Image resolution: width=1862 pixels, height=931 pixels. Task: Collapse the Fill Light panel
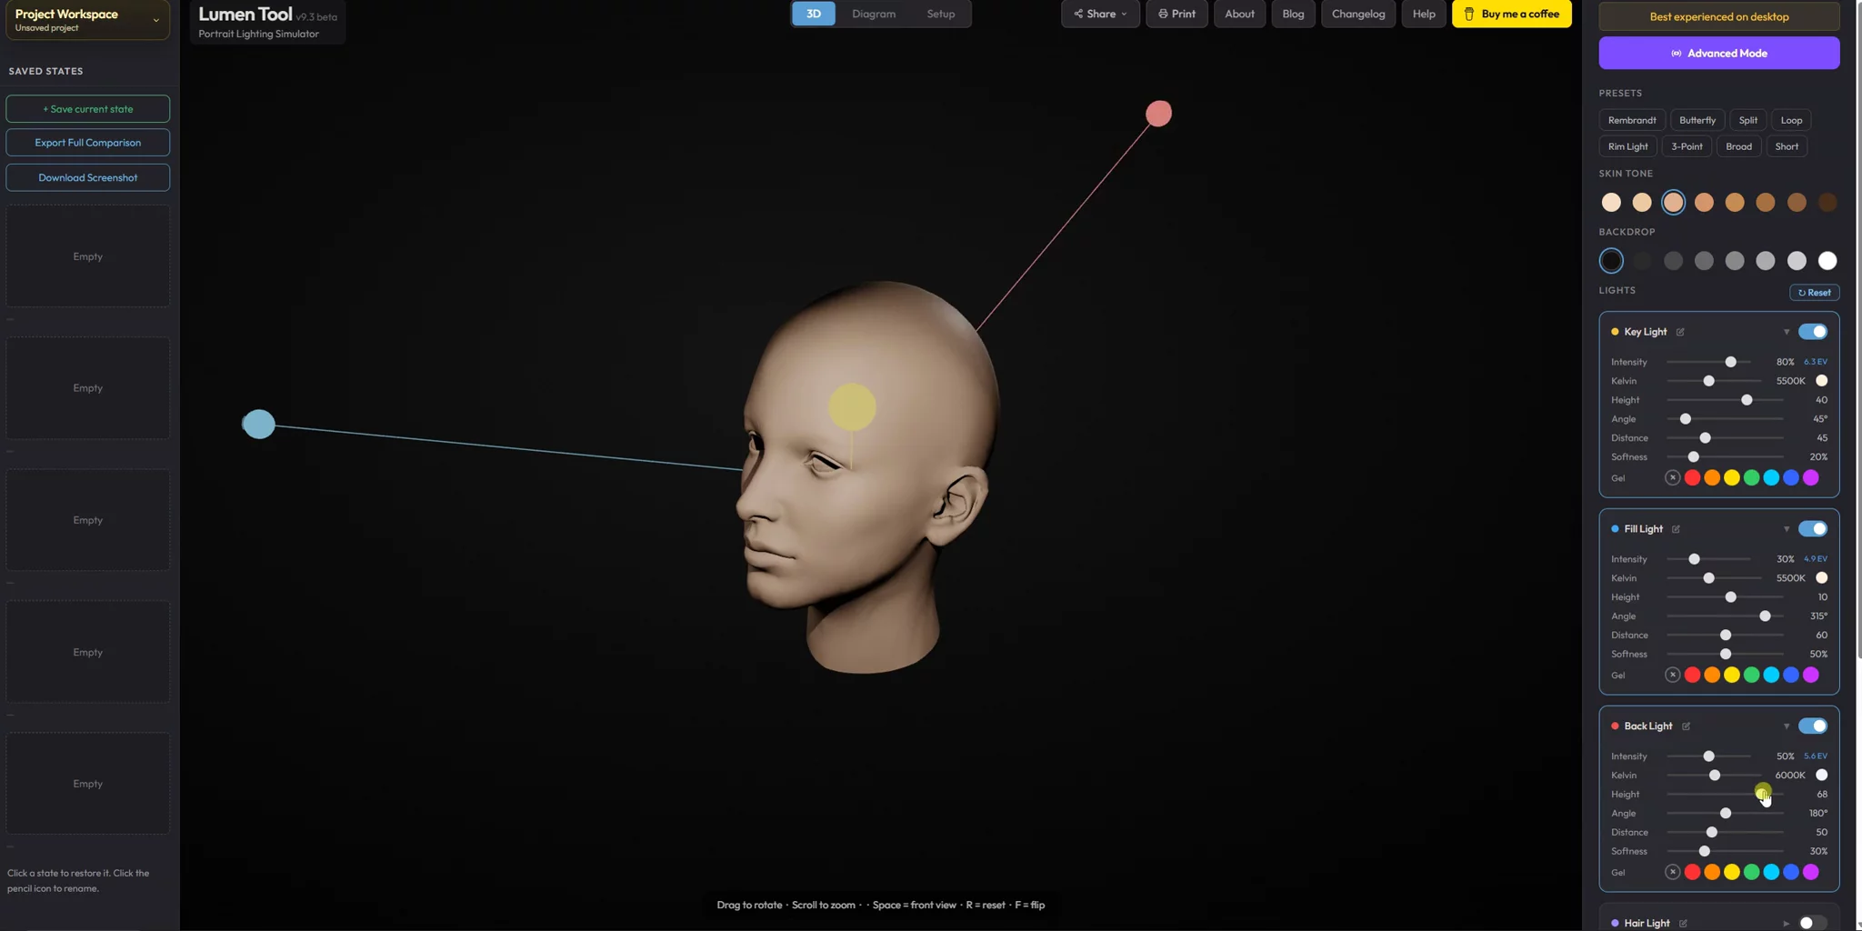(1787, 529)
